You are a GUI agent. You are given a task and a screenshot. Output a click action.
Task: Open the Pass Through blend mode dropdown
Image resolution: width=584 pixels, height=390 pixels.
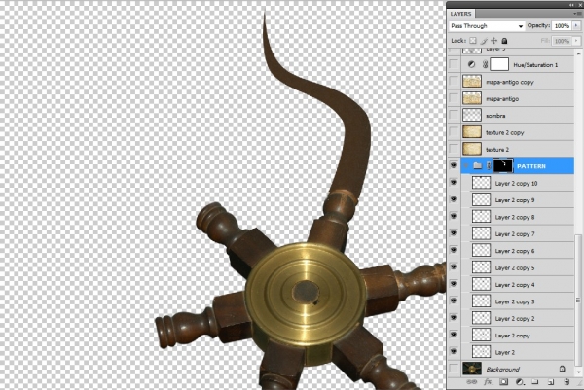(487, 26)
